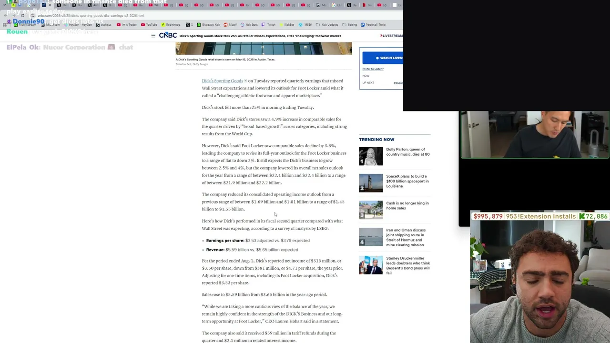This screenshot has width=610, height=343.
Task: Click the 'UP NEXT' label in livestream box
Action: click(368, 83)
